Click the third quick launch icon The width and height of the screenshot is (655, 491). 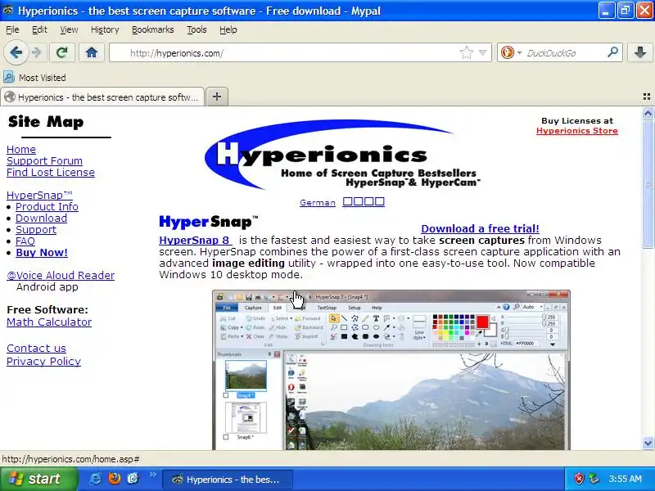(133, 479)
